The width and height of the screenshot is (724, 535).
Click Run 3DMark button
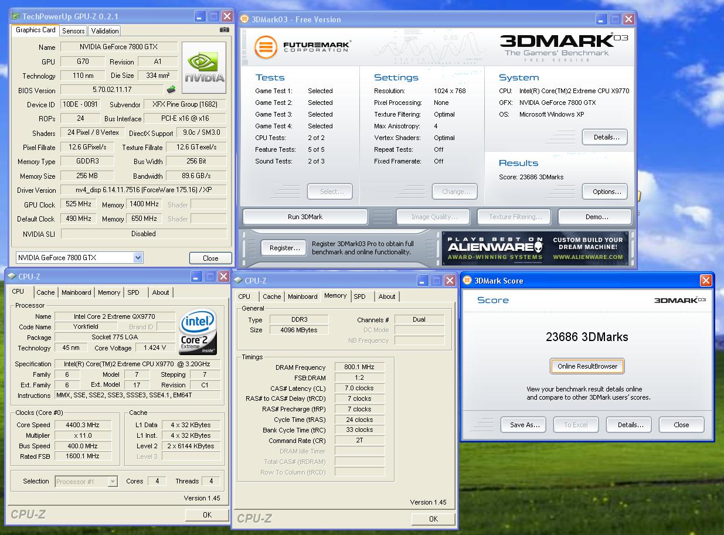305,217
